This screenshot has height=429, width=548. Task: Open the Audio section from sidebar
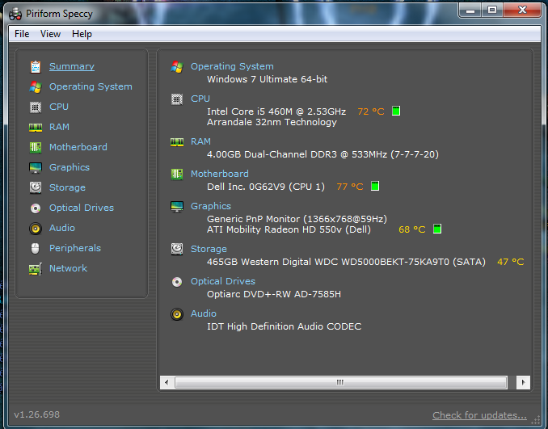(62, 228)
